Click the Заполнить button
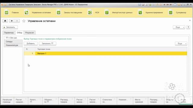Viewport: 193px width, 108px height. (x=10, y=27)
